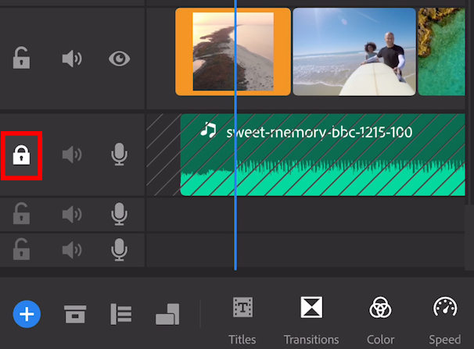Click the blue add media plus button
This screenshot has width=474, height=349.
tap(27, 314)
